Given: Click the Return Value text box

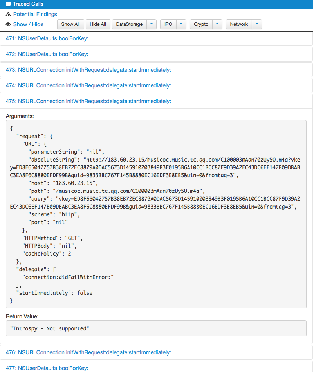Looking at the screenshot, I should 156,328.
